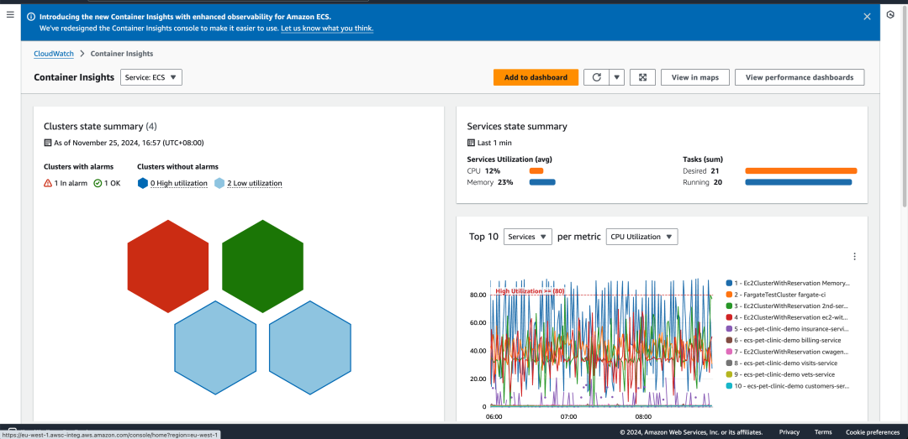Toggle legend series 3 Ec2ClusterWithReservation 2nd-ser
908x439 pixels.
788,306
